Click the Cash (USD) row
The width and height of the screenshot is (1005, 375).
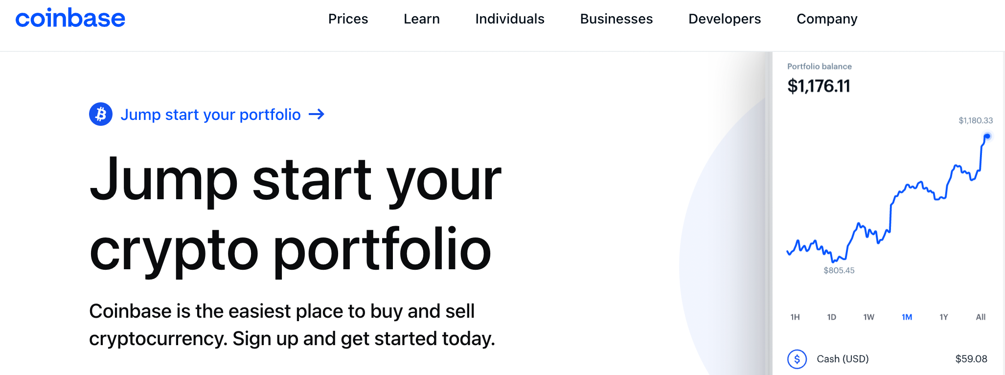(888, 359)
